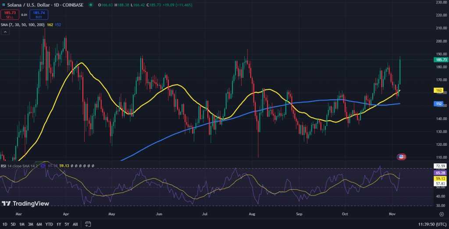Set time range to 1D
449x229 pixels.
tap(5, 224)
